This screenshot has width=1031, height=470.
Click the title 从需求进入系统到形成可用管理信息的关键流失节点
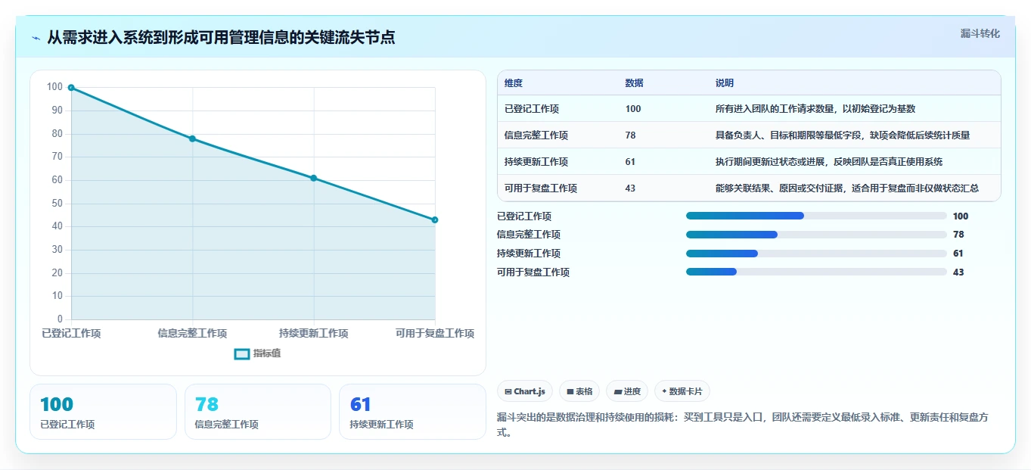point(221,37)
